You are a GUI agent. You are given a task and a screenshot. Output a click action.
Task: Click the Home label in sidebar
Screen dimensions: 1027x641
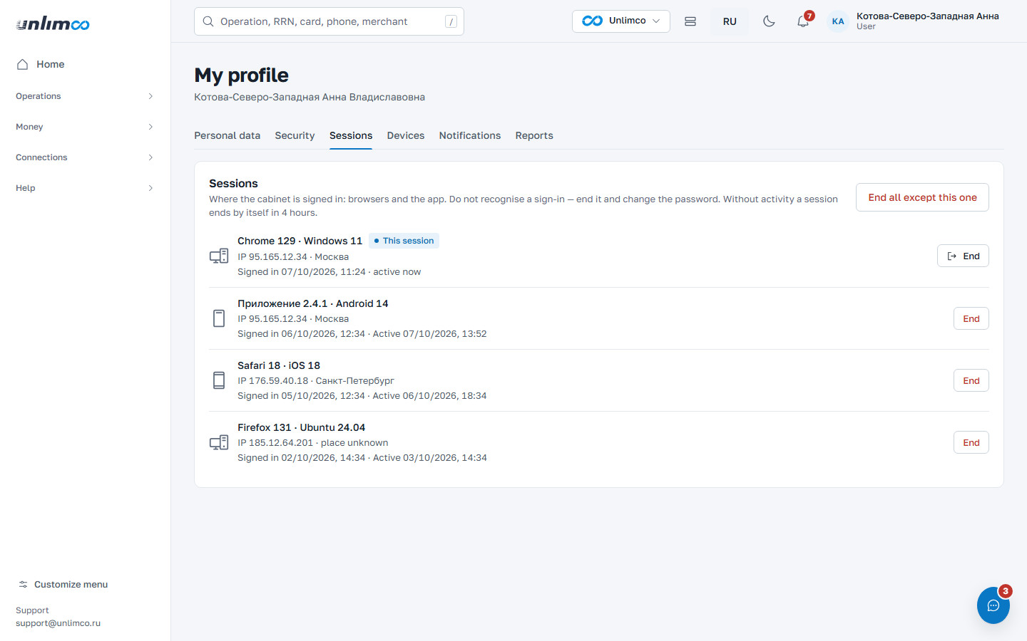pos(51,64)
